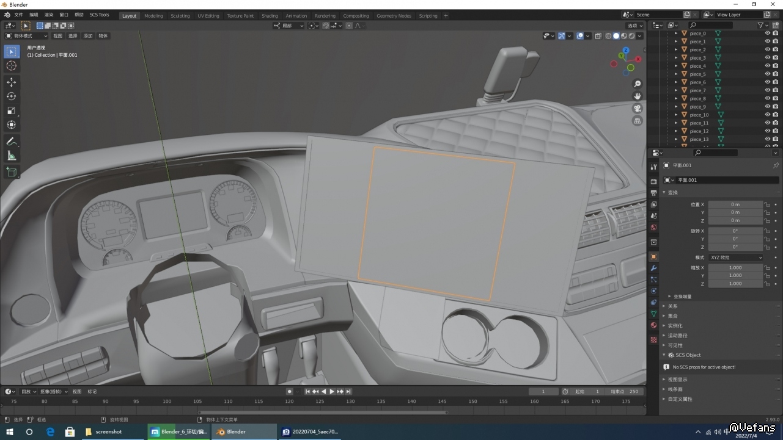This screenshot has height=440, width=783.
Task: Open the XYZ Euler rotation mode dropdown
Action: pos(736,258)
